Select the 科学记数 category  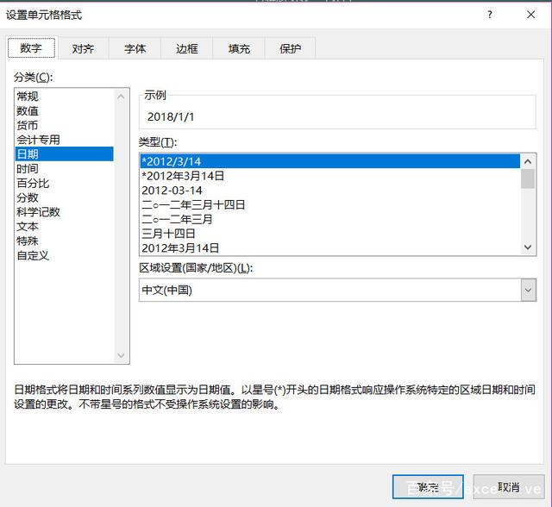click(64, 212)
